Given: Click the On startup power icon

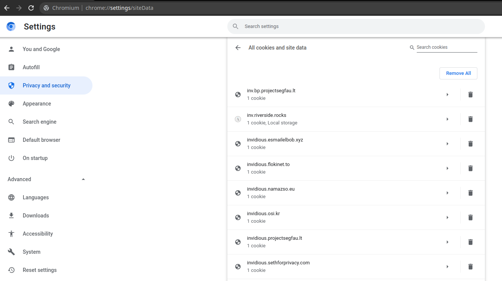Looking at the screenshot, I should tap(11, 158).
